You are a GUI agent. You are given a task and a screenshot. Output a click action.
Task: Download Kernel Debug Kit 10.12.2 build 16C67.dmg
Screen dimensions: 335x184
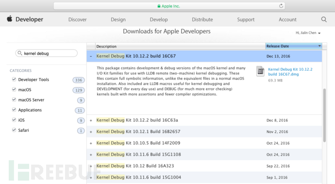tap(290, 71)
